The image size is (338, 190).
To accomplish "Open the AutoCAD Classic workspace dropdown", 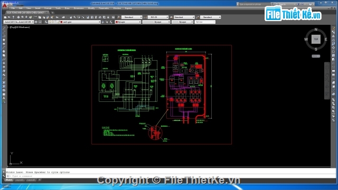I will click(x=19, y=22).
